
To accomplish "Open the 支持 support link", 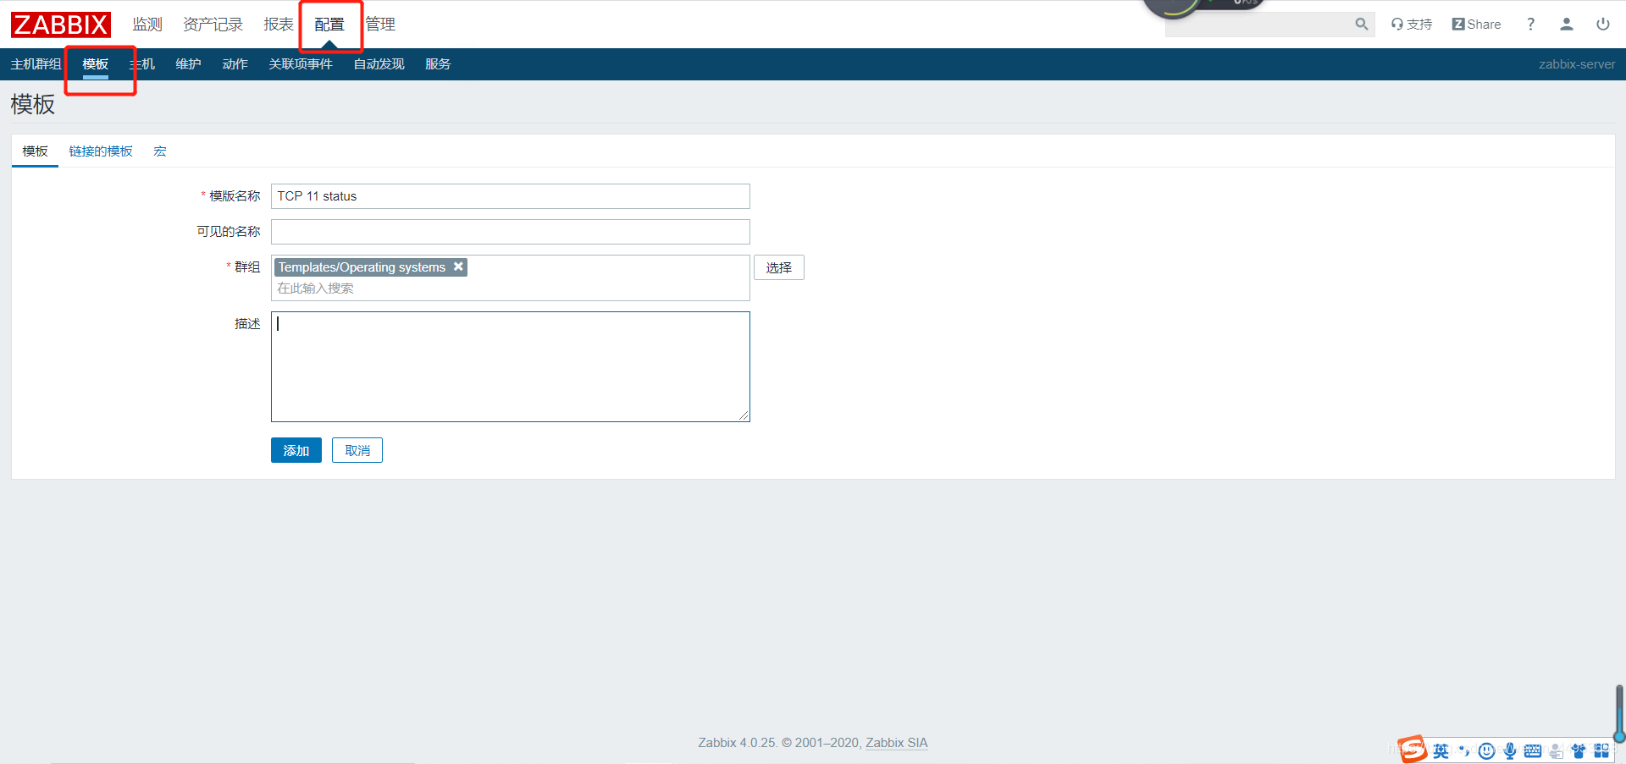I will coord(1412,25).
